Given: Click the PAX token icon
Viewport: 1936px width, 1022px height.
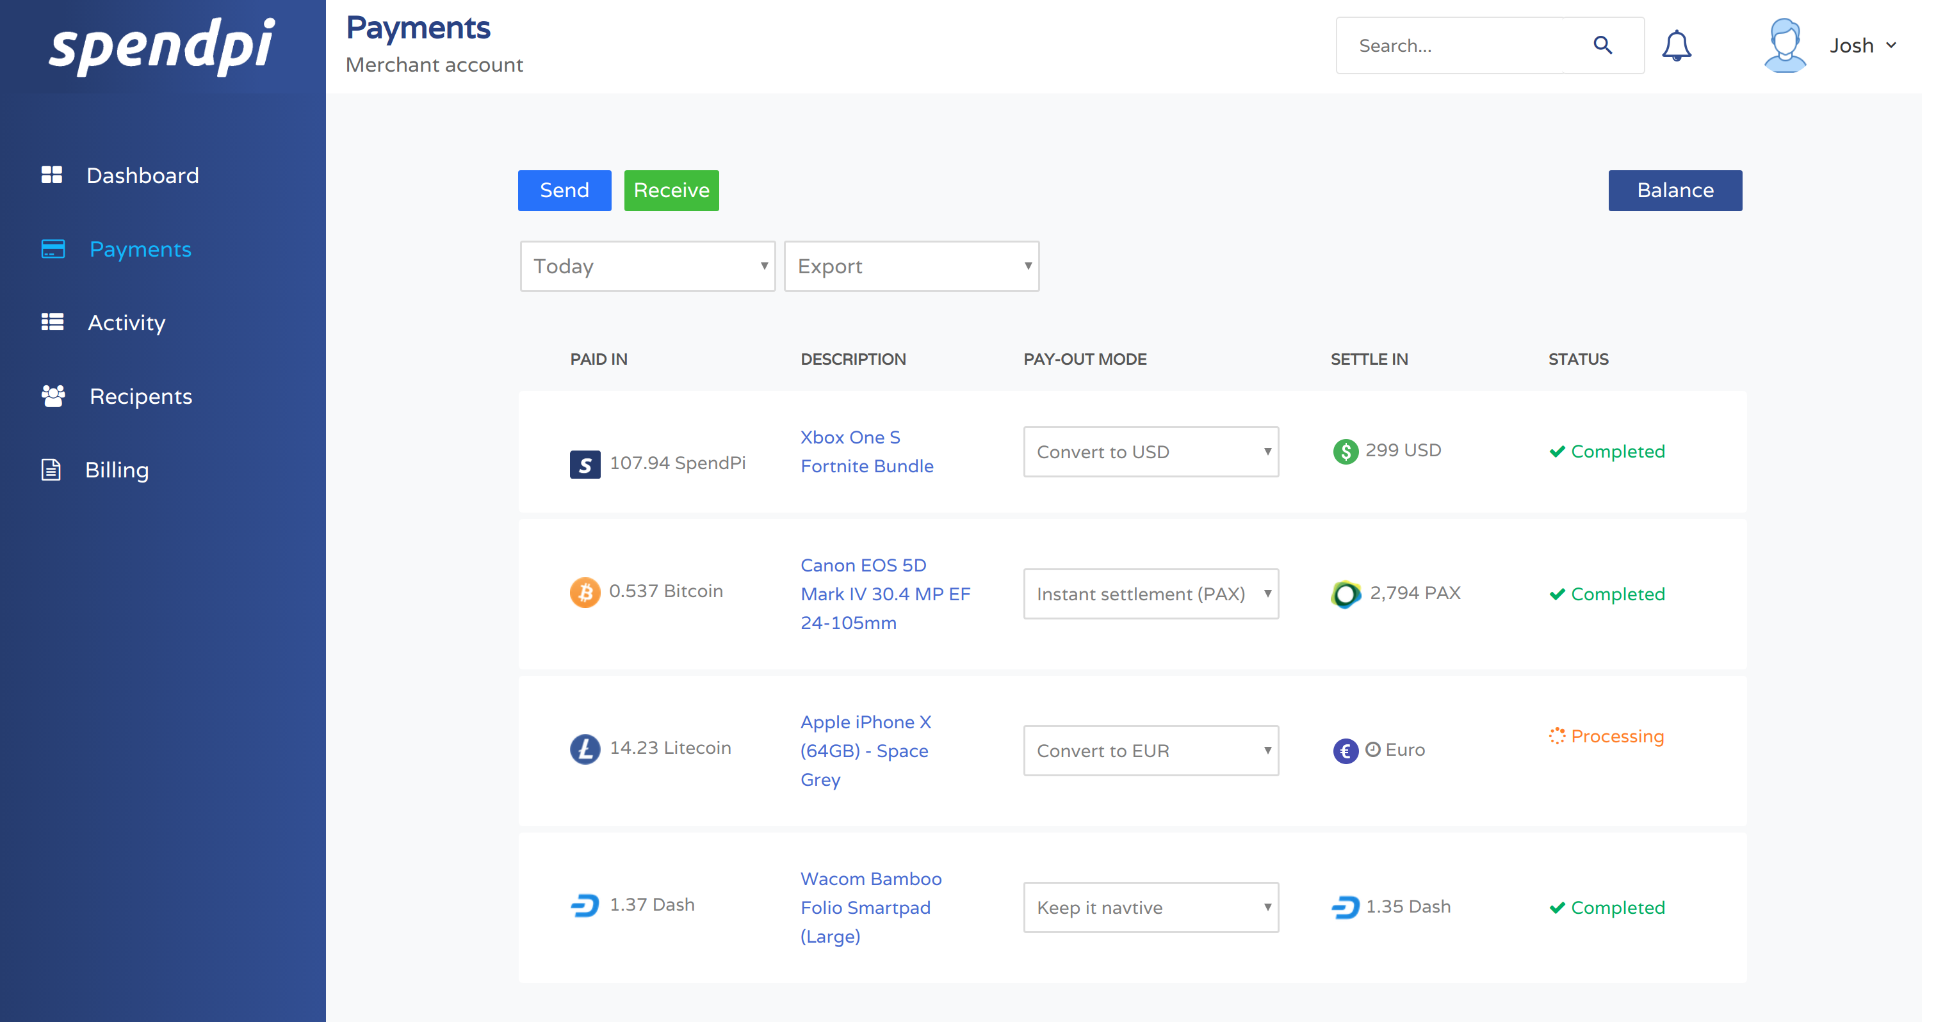Looking at the screenshot, I should click(1346, 595).
